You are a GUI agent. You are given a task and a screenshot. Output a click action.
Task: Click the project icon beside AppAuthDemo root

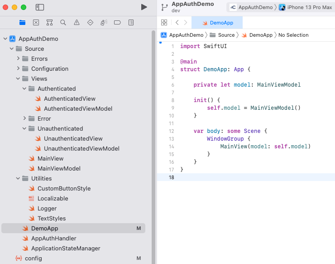pos(12,39)
